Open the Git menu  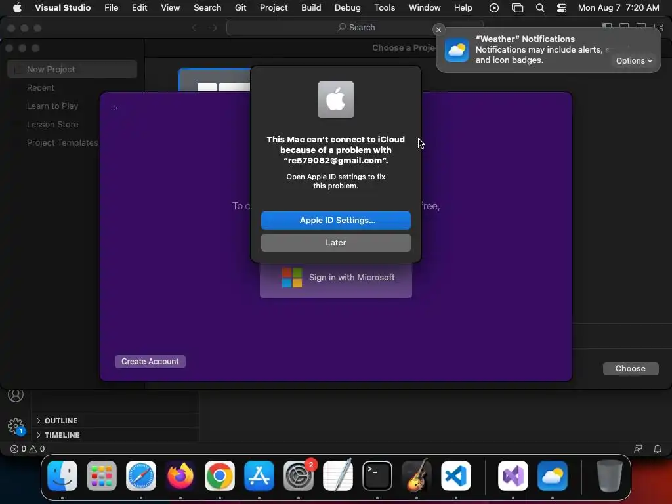click(x=240, y=7)
